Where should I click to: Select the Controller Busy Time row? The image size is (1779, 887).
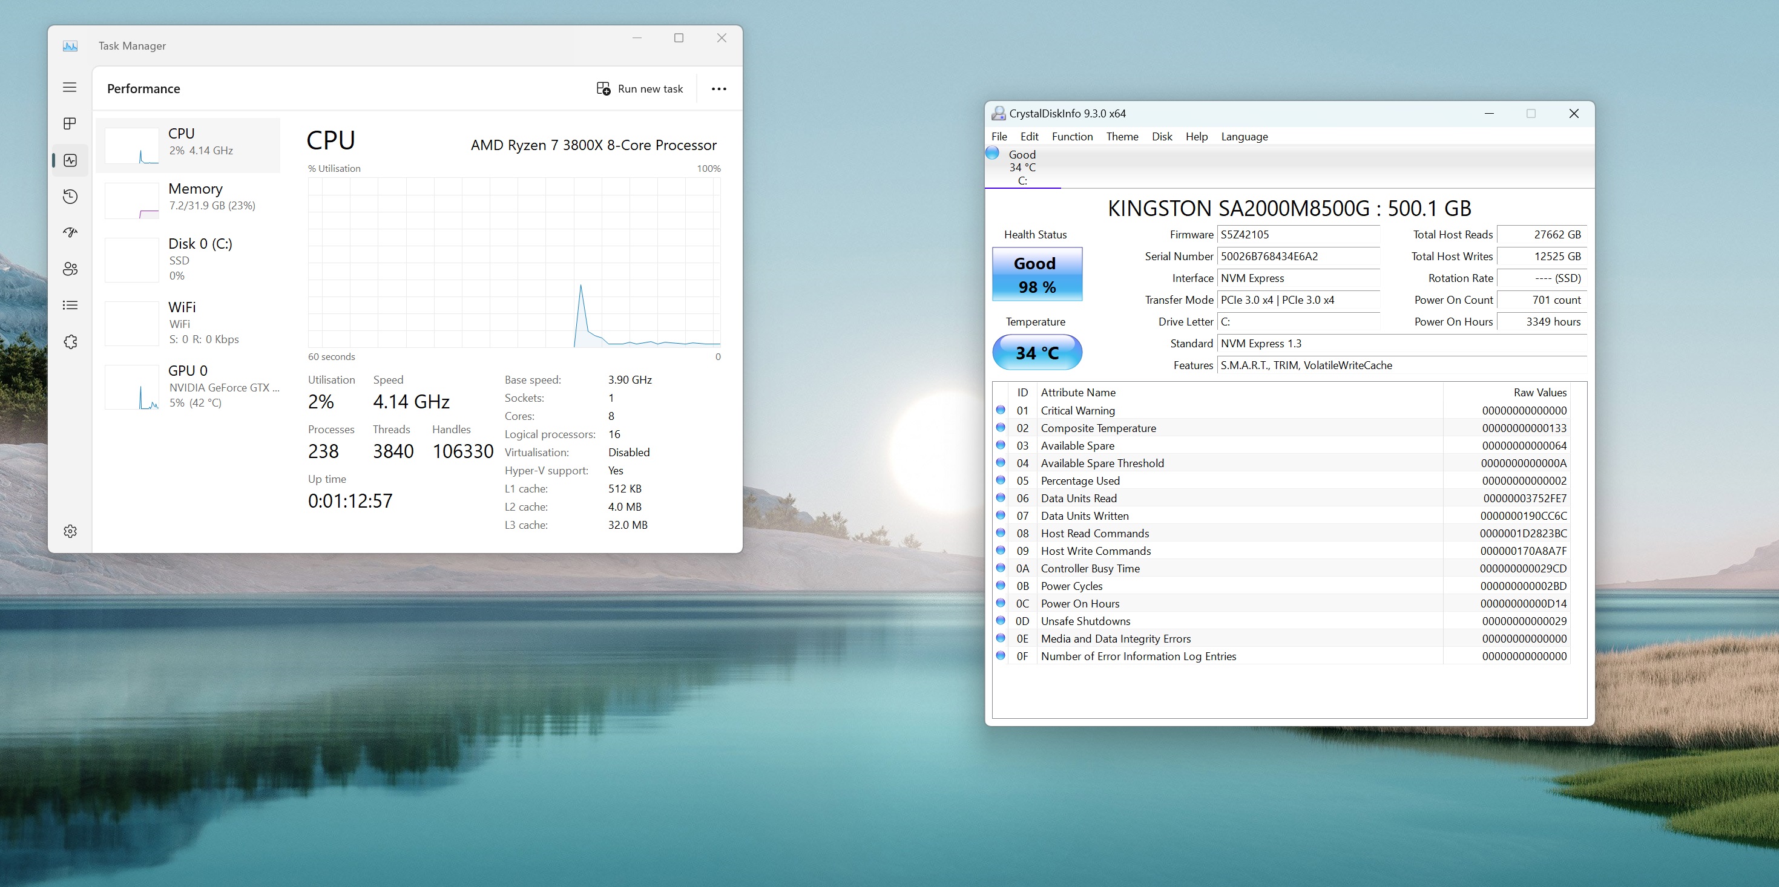1282,569
